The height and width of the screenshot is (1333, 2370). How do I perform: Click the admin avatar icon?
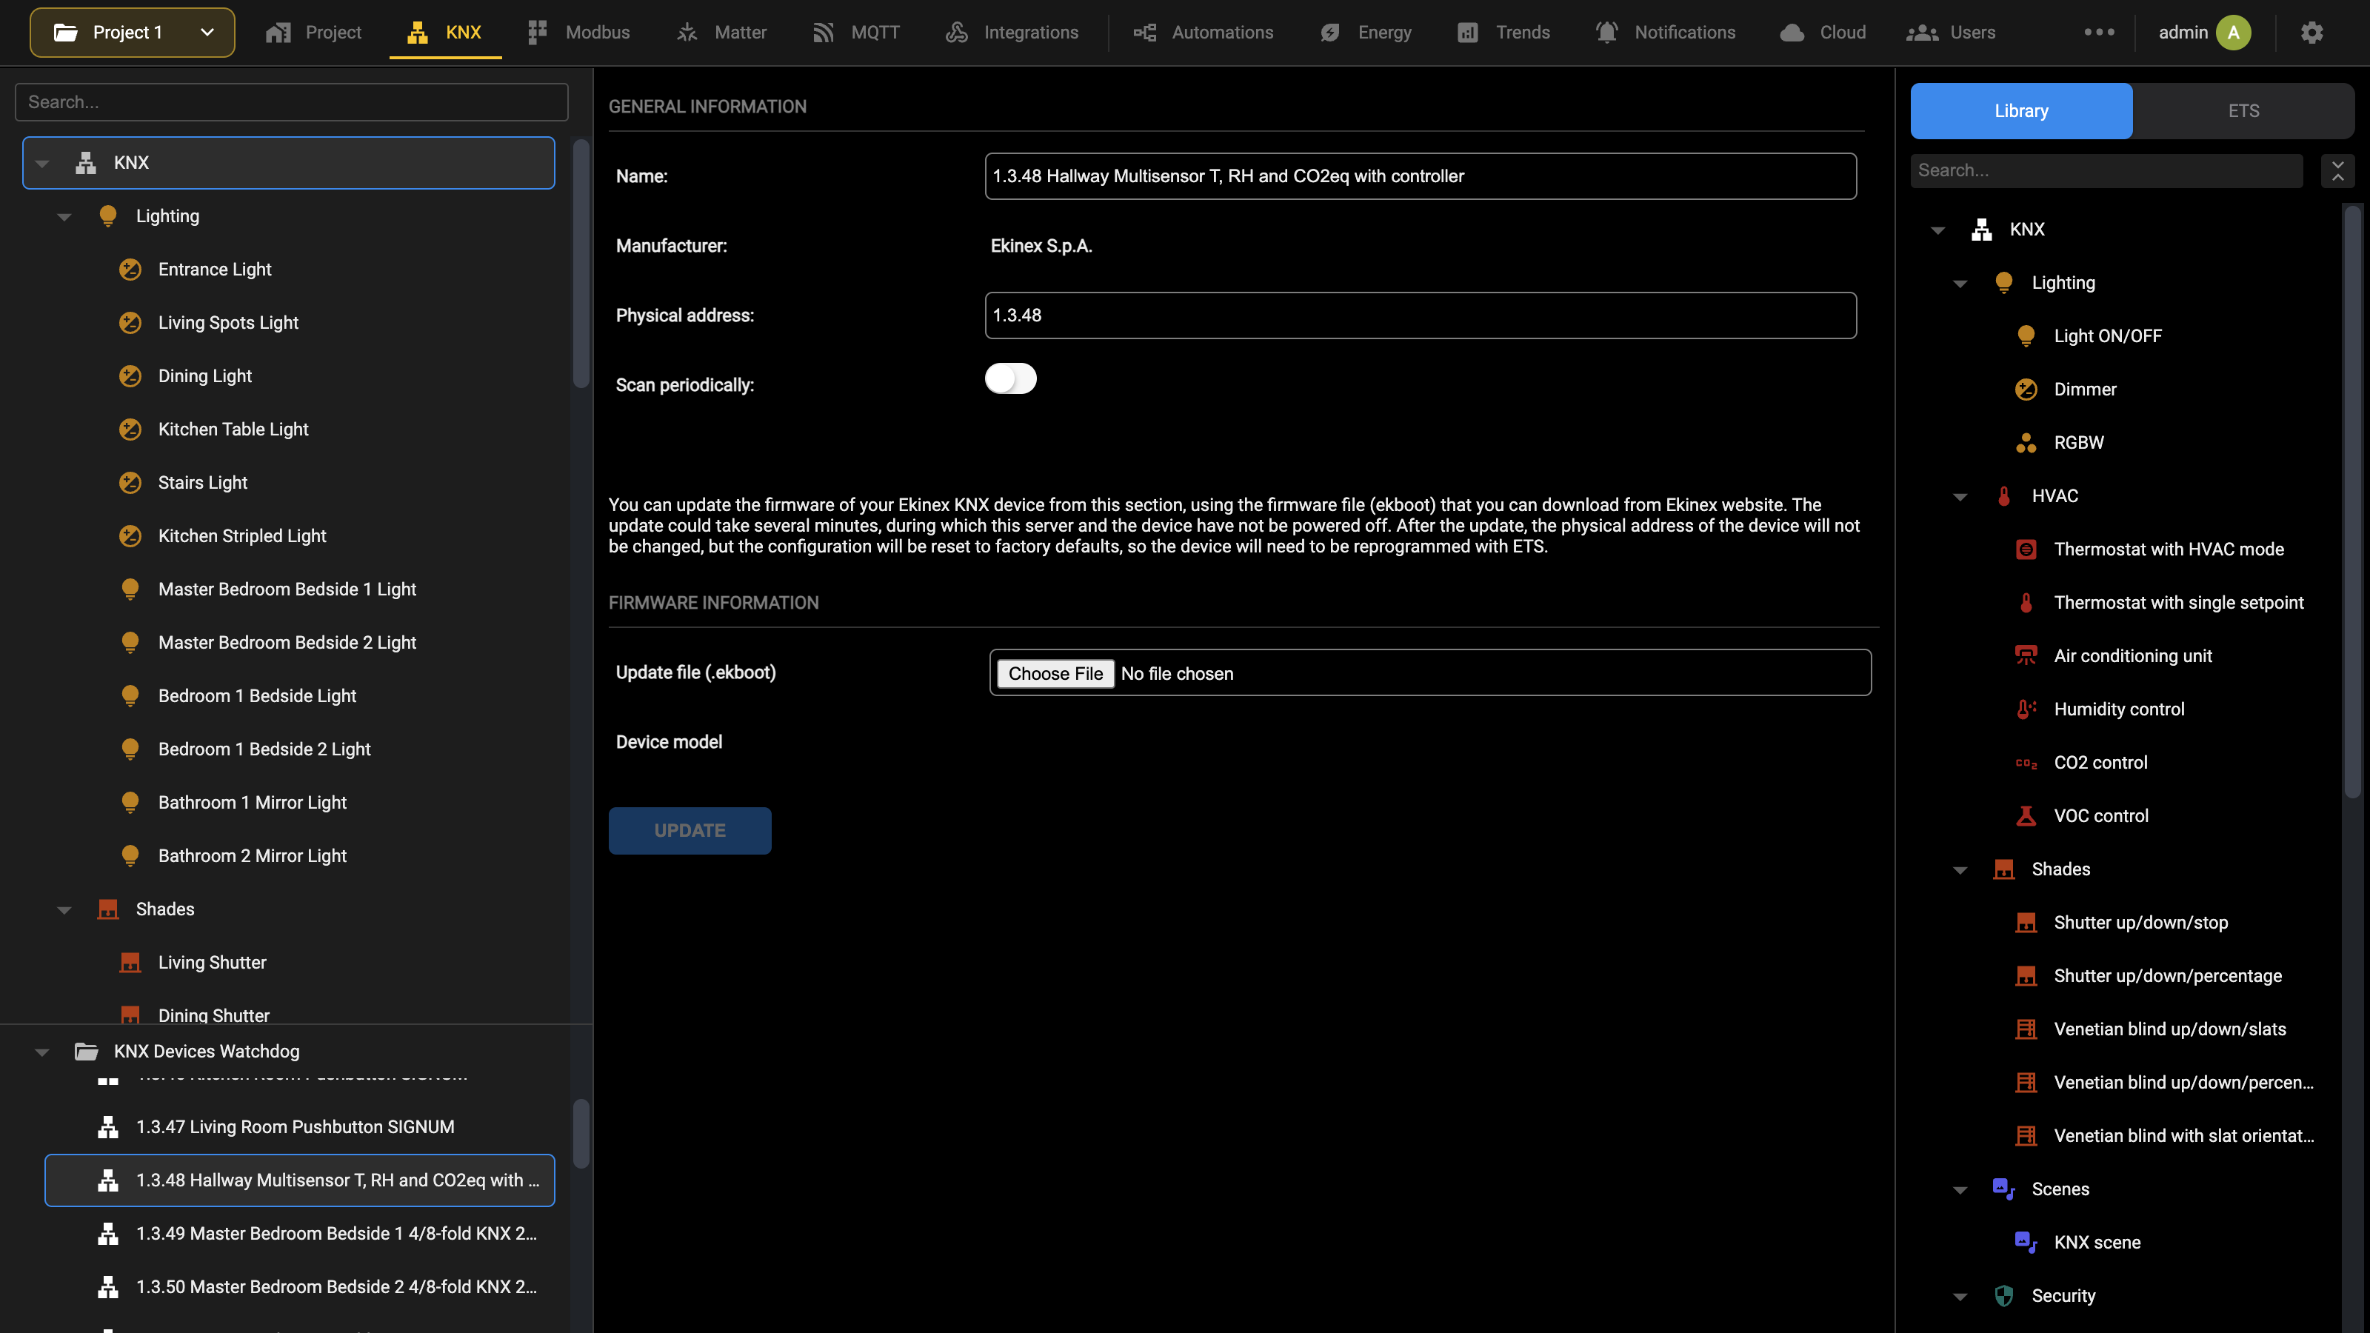pos(2233,32)
